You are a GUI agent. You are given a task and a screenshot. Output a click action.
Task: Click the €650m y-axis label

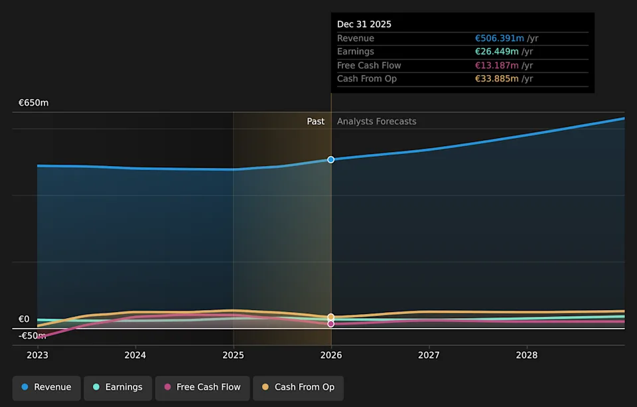(33, 103)
